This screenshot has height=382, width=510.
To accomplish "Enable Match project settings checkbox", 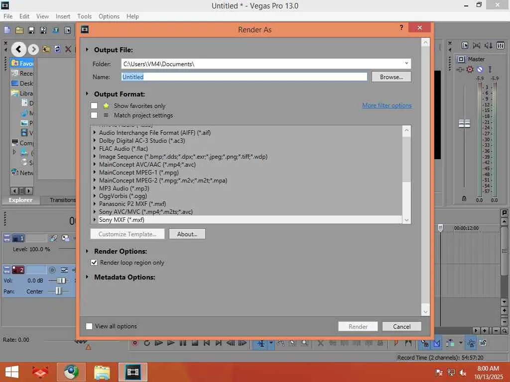I will [94, 115].
